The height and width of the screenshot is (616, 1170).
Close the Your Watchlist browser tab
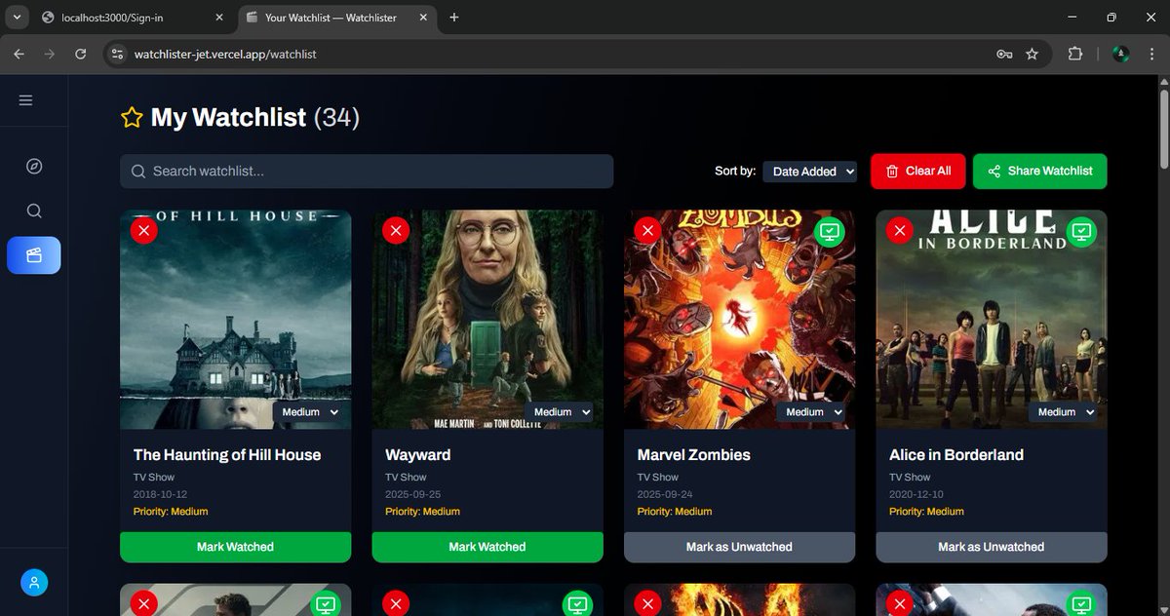tap(423, 18)
